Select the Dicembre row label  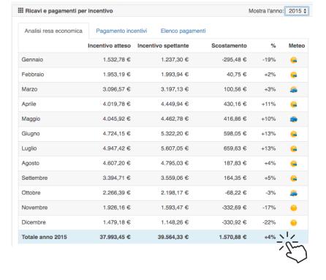(x=34, y=222)
